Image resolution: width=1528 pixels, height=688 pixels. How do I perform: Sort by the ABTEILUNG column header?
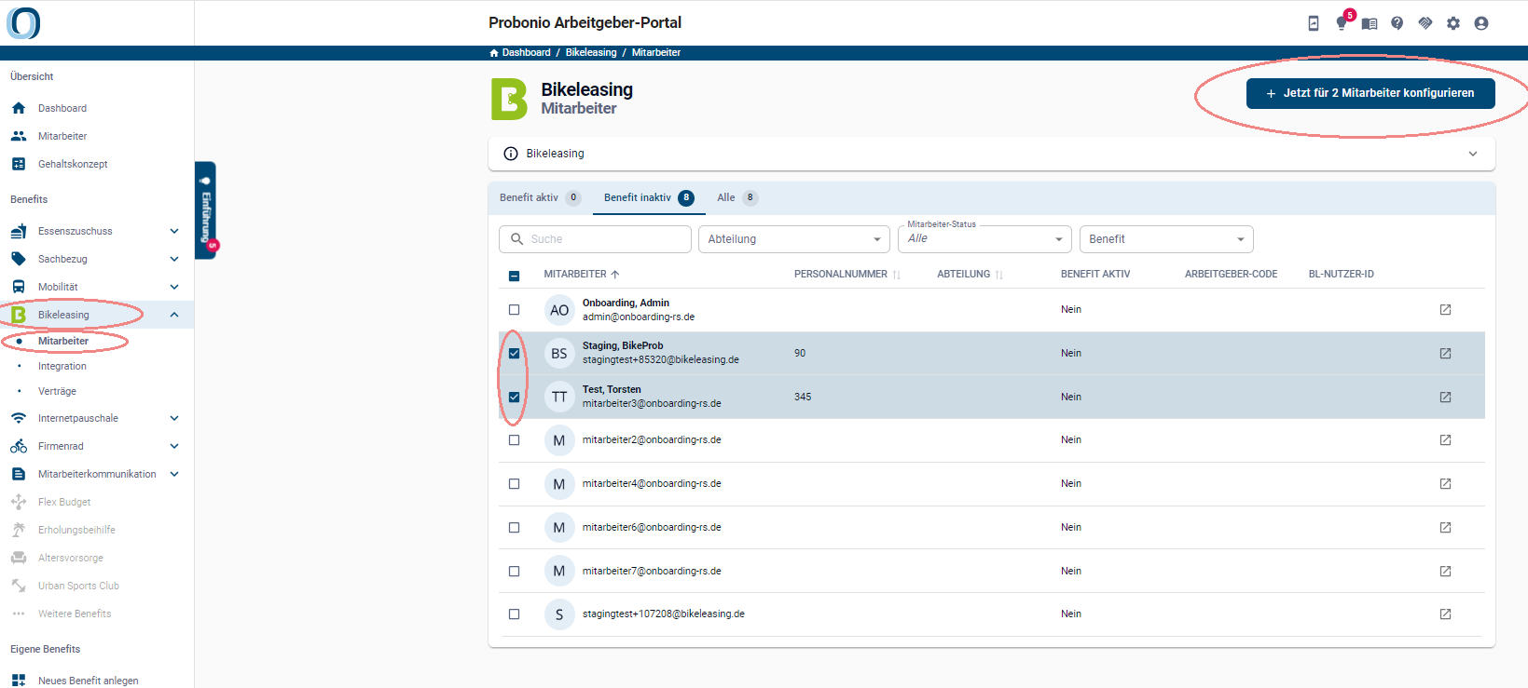click(x=970, y=275)
